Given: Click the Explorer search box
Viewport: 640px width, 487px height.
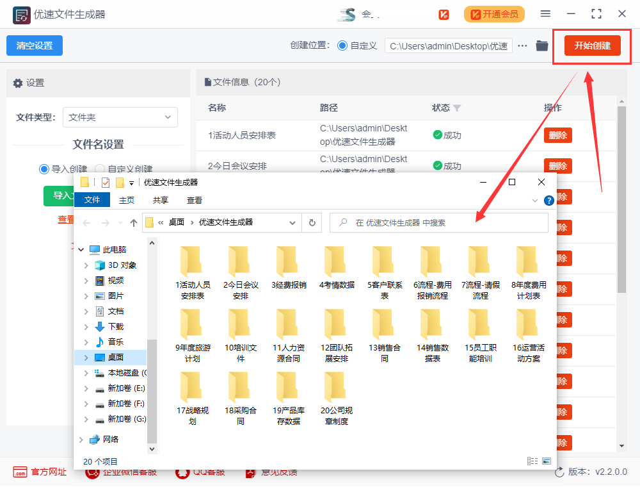Looking at the screenshot, I should [x=439, y=222].
